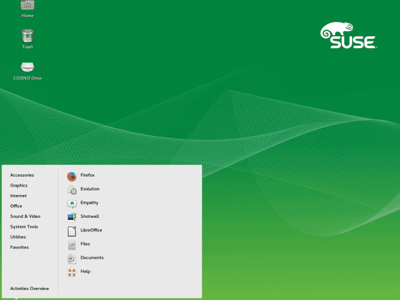Click the Documents text label
Viewport: 400px width, 300px height.
pyautogui.click(x=92, y=257)
